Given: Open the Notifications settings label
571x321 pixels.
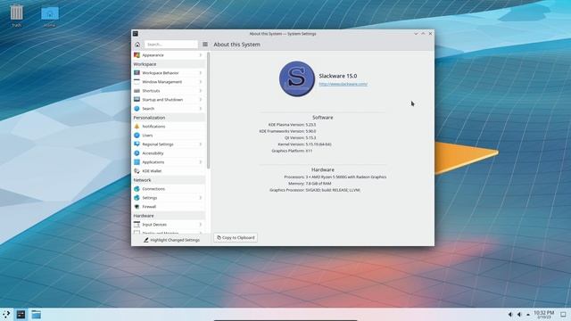Looking at the screenshot, I should [153, 127].
